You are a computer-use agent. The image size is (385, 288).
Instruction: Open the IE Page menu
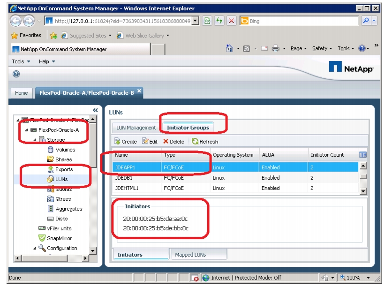tap(299, 48)
